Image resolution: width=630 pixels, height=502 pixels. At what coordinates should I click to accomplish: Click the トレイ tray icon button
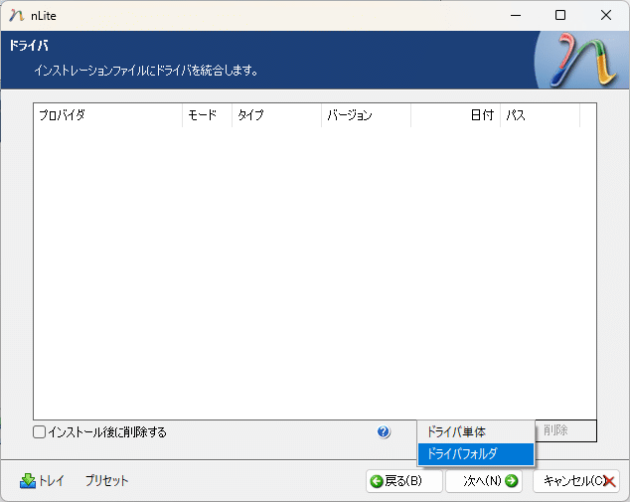pos(42,481)
